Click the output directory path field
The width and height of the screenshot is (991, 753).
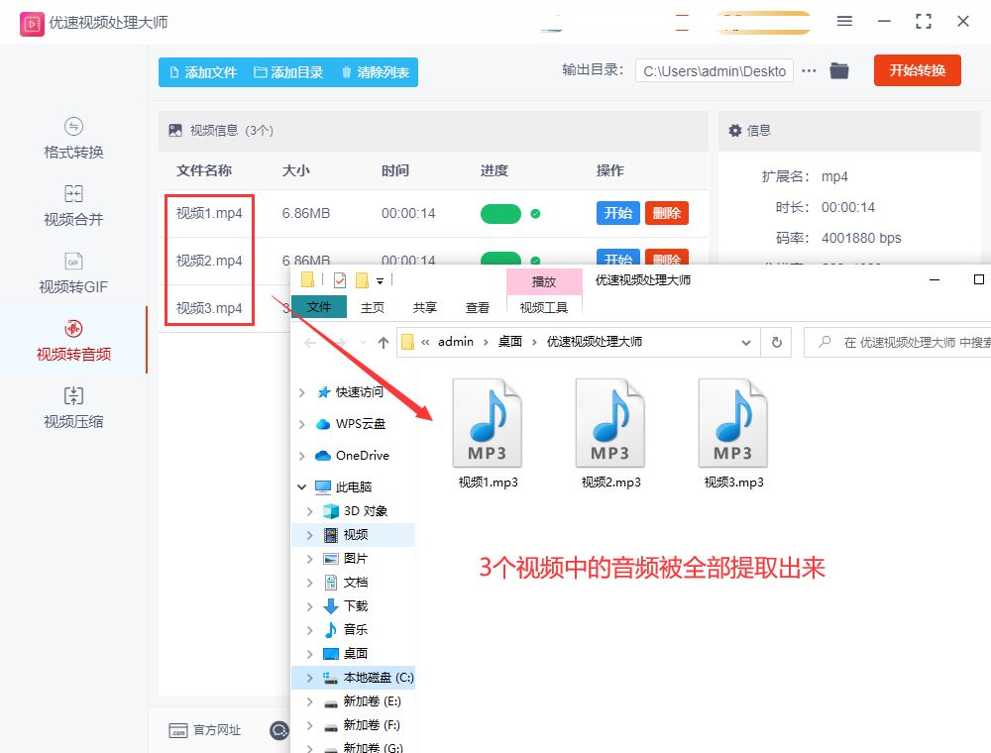[x=715, y=71]
